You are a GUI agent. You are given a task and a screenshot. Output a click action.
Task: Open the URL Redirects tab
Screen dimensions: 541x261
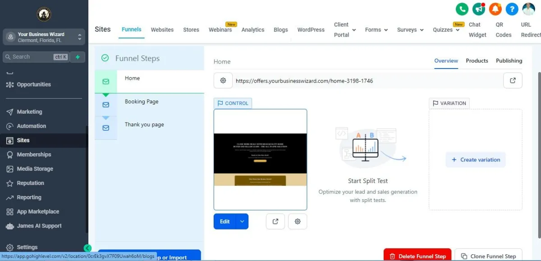[531, 30]
